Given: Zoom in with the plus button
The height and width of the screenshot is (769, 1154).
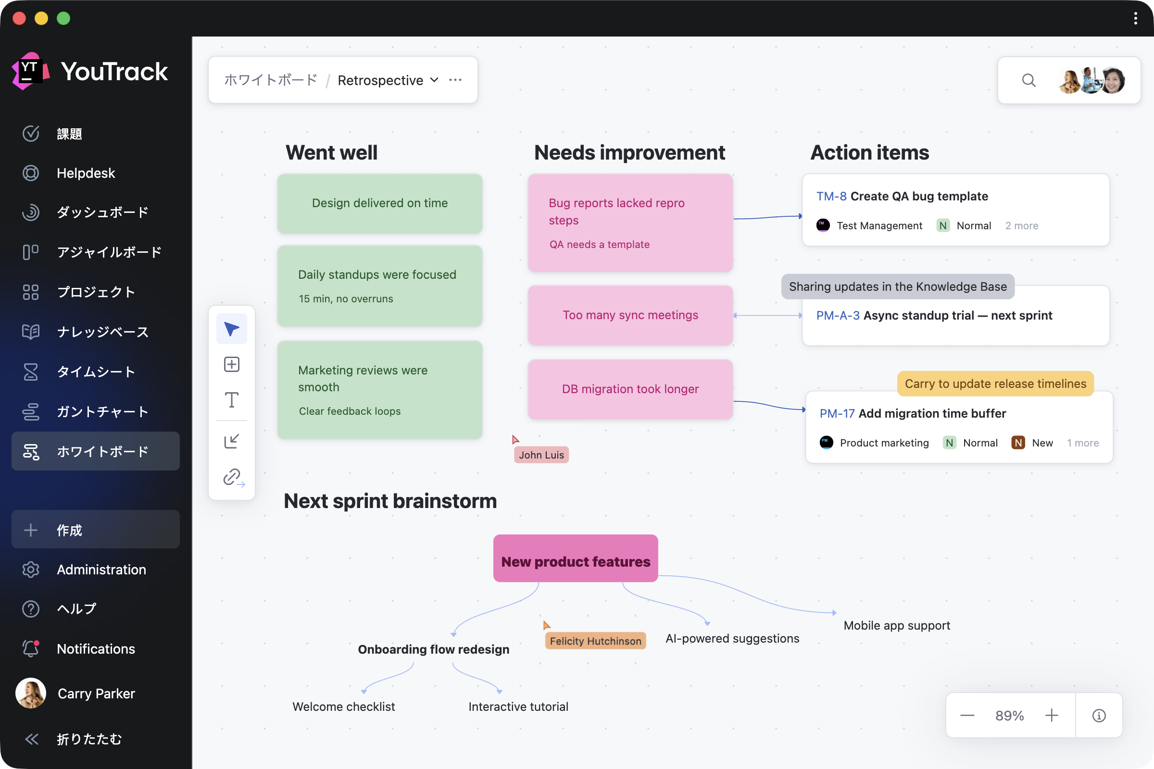Looking at the screenshot, I should click(x=1051, y=716).
